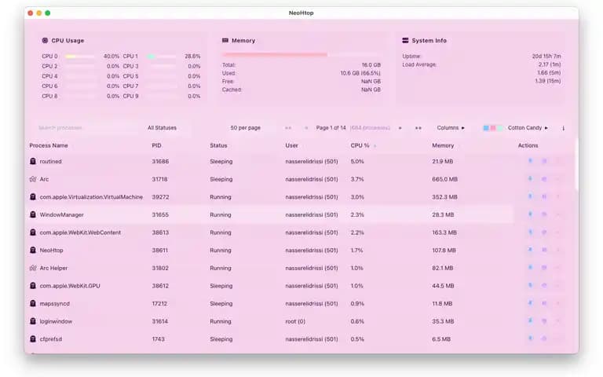The height and width of the screenshot is (377, 603).
Task: Click the process table vertical scrollbar
Action: [x=576, y=165]
